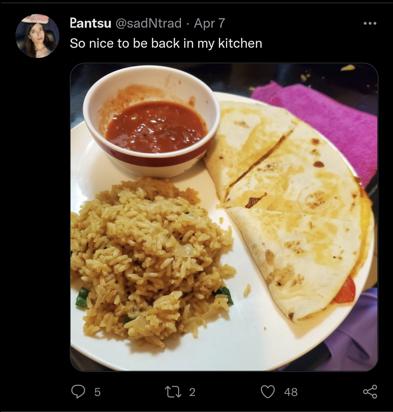Retweet using the retweet arrows icon
The width and height of the screenshot is (393, 412).
pyautogui.click(x=173, y=392)
